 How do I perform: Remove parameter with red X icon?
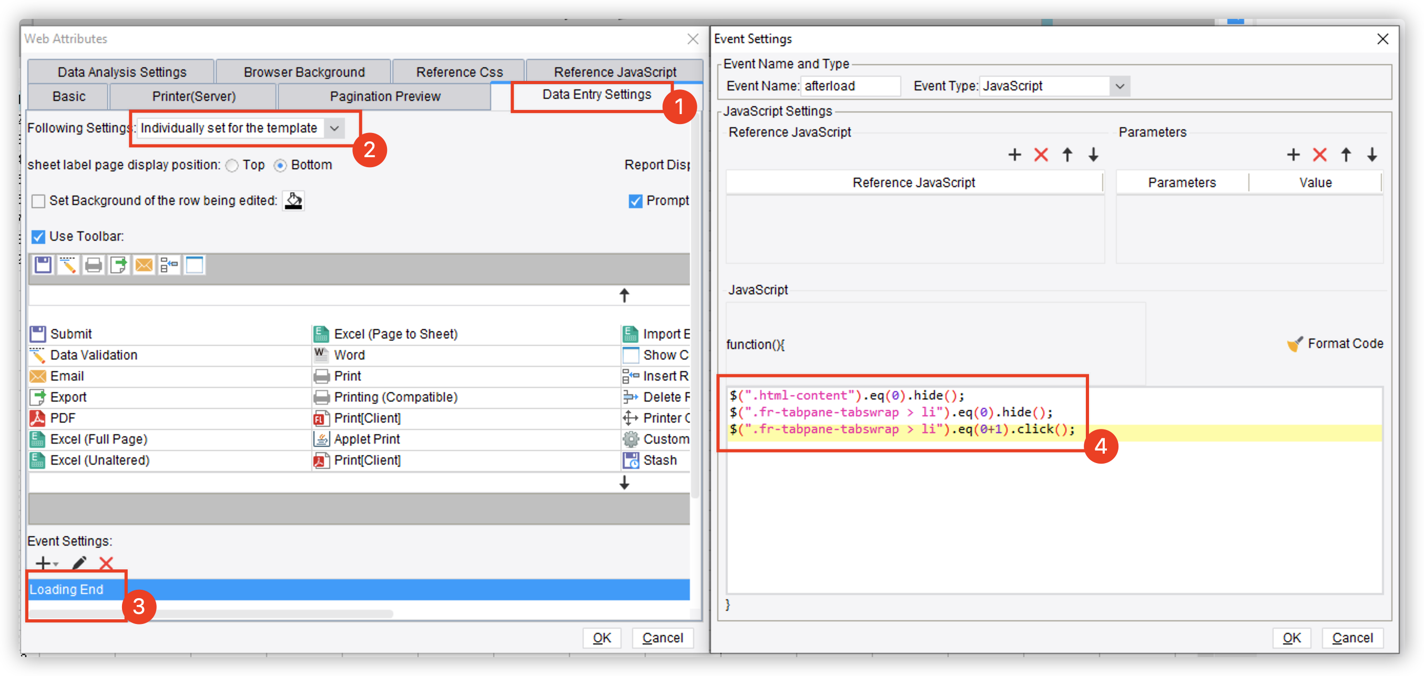(1319, 155)
